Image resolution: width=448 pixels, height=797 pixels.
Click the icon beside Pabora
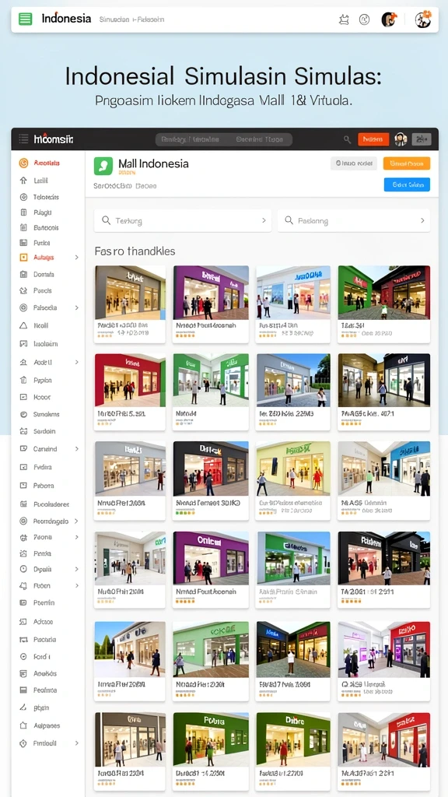coord(23,486)
